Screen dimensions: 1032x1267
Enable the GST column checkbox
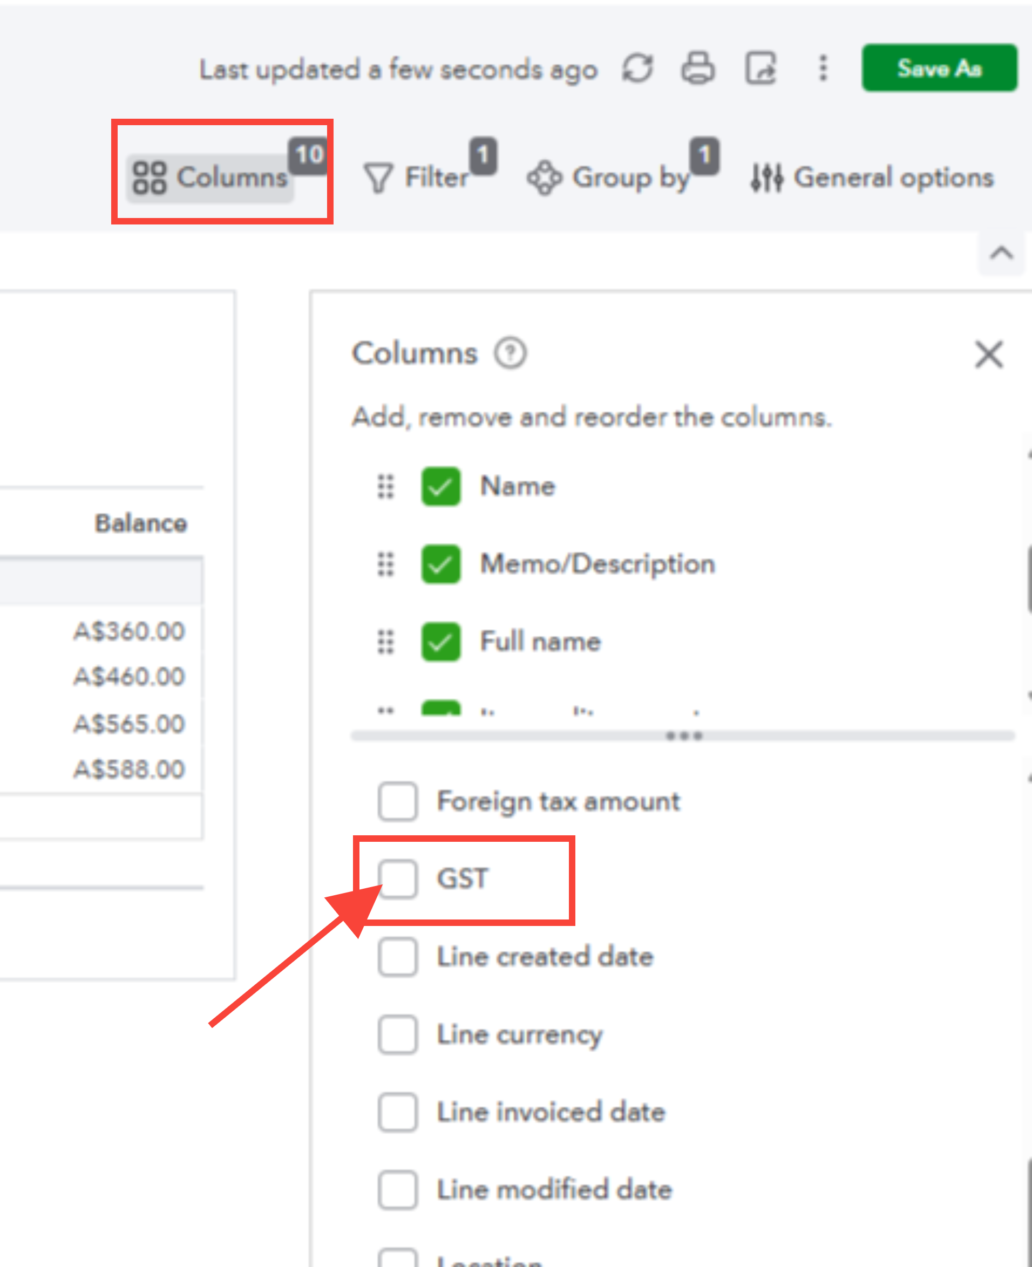click(x=398, y=879)
